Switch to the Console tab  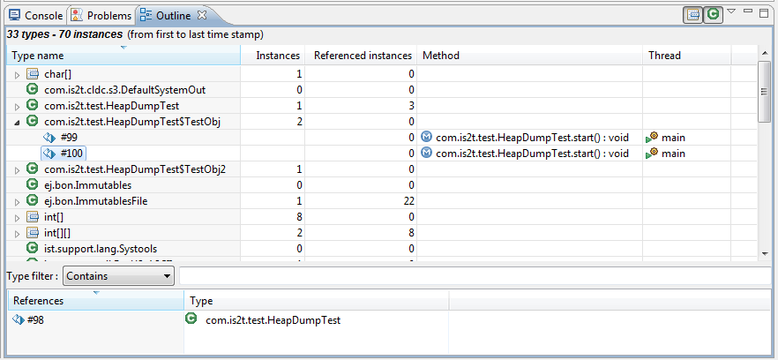click(36, 16)
